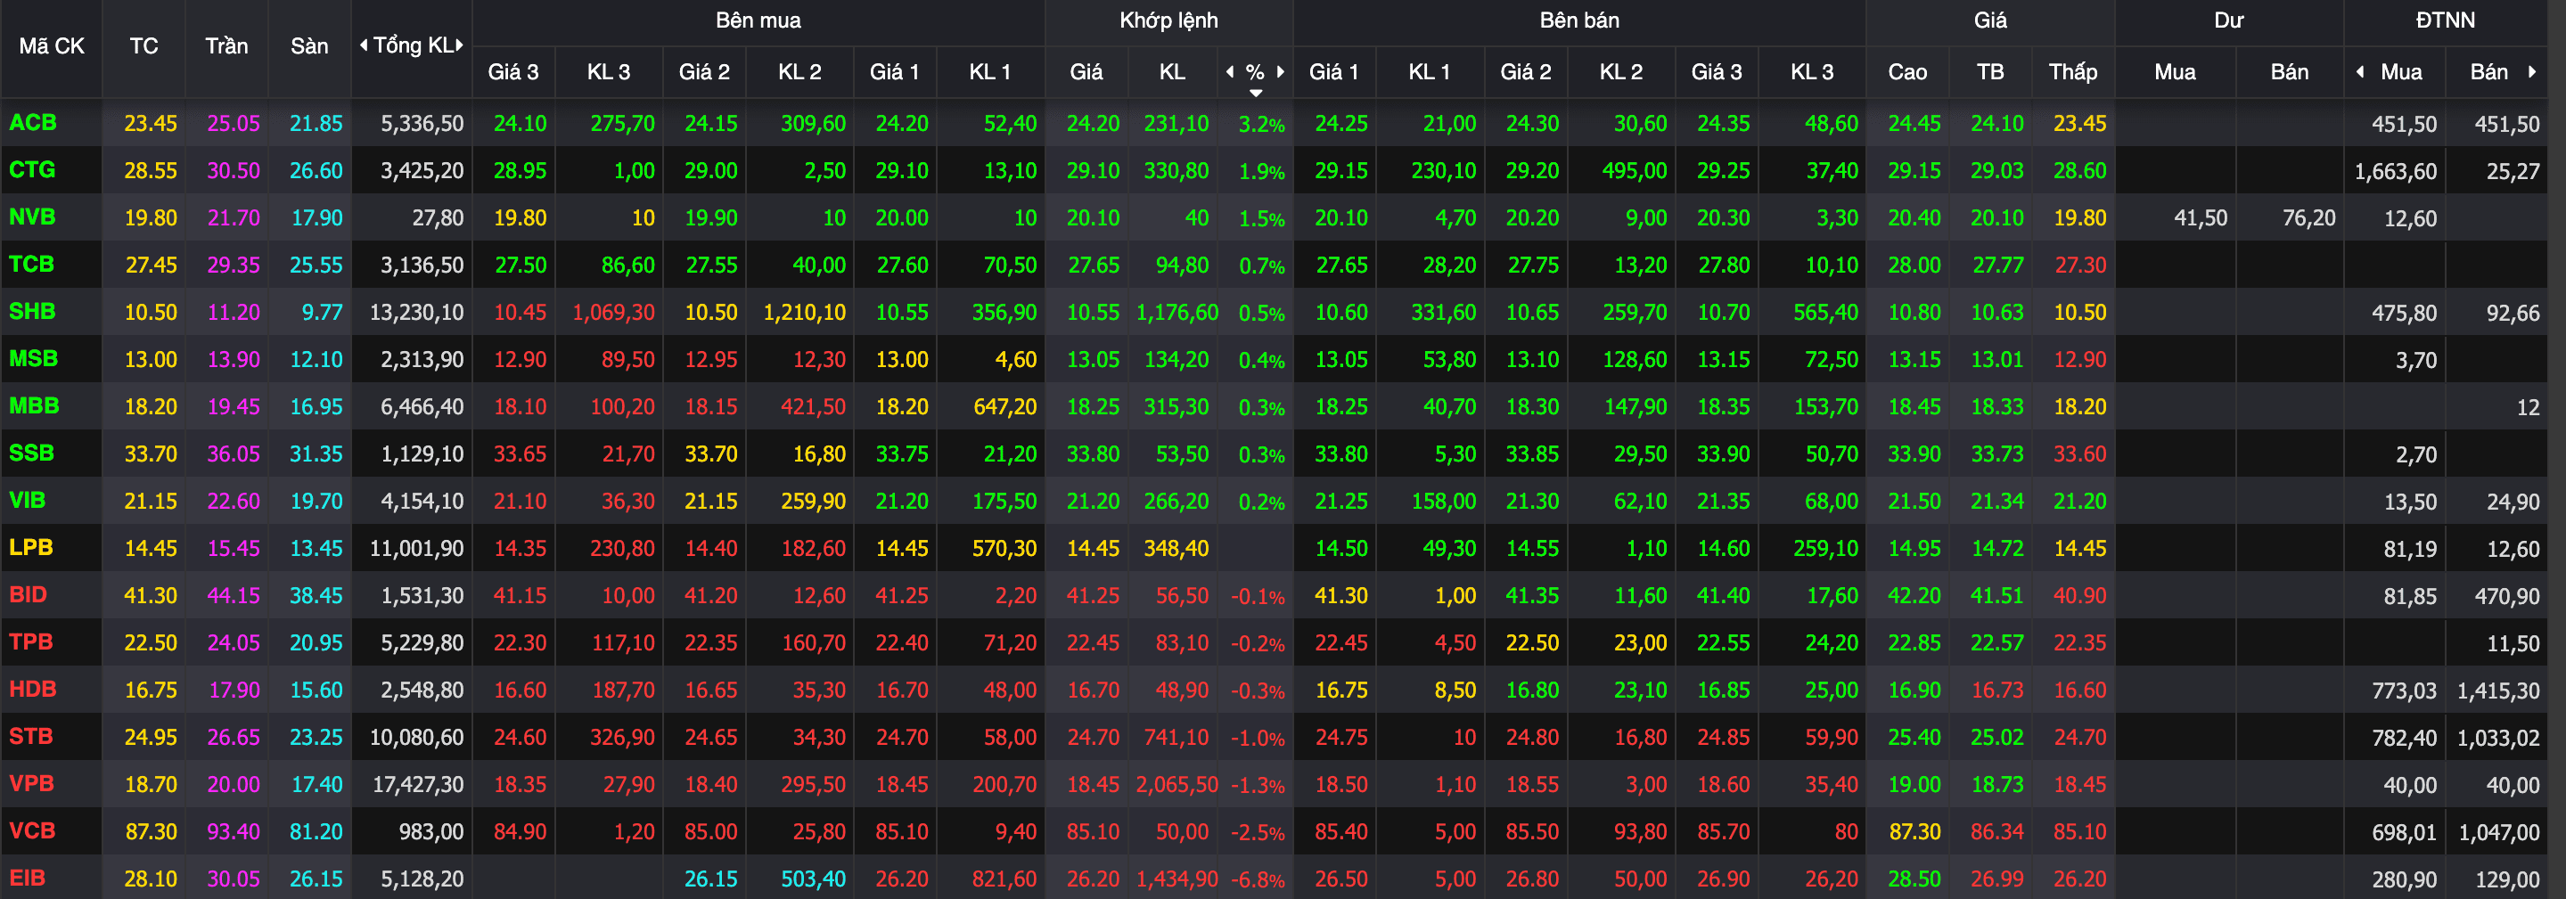Click LPB total volume 11,001,90
Screen dimensions: 2566x899
[416, 549]
